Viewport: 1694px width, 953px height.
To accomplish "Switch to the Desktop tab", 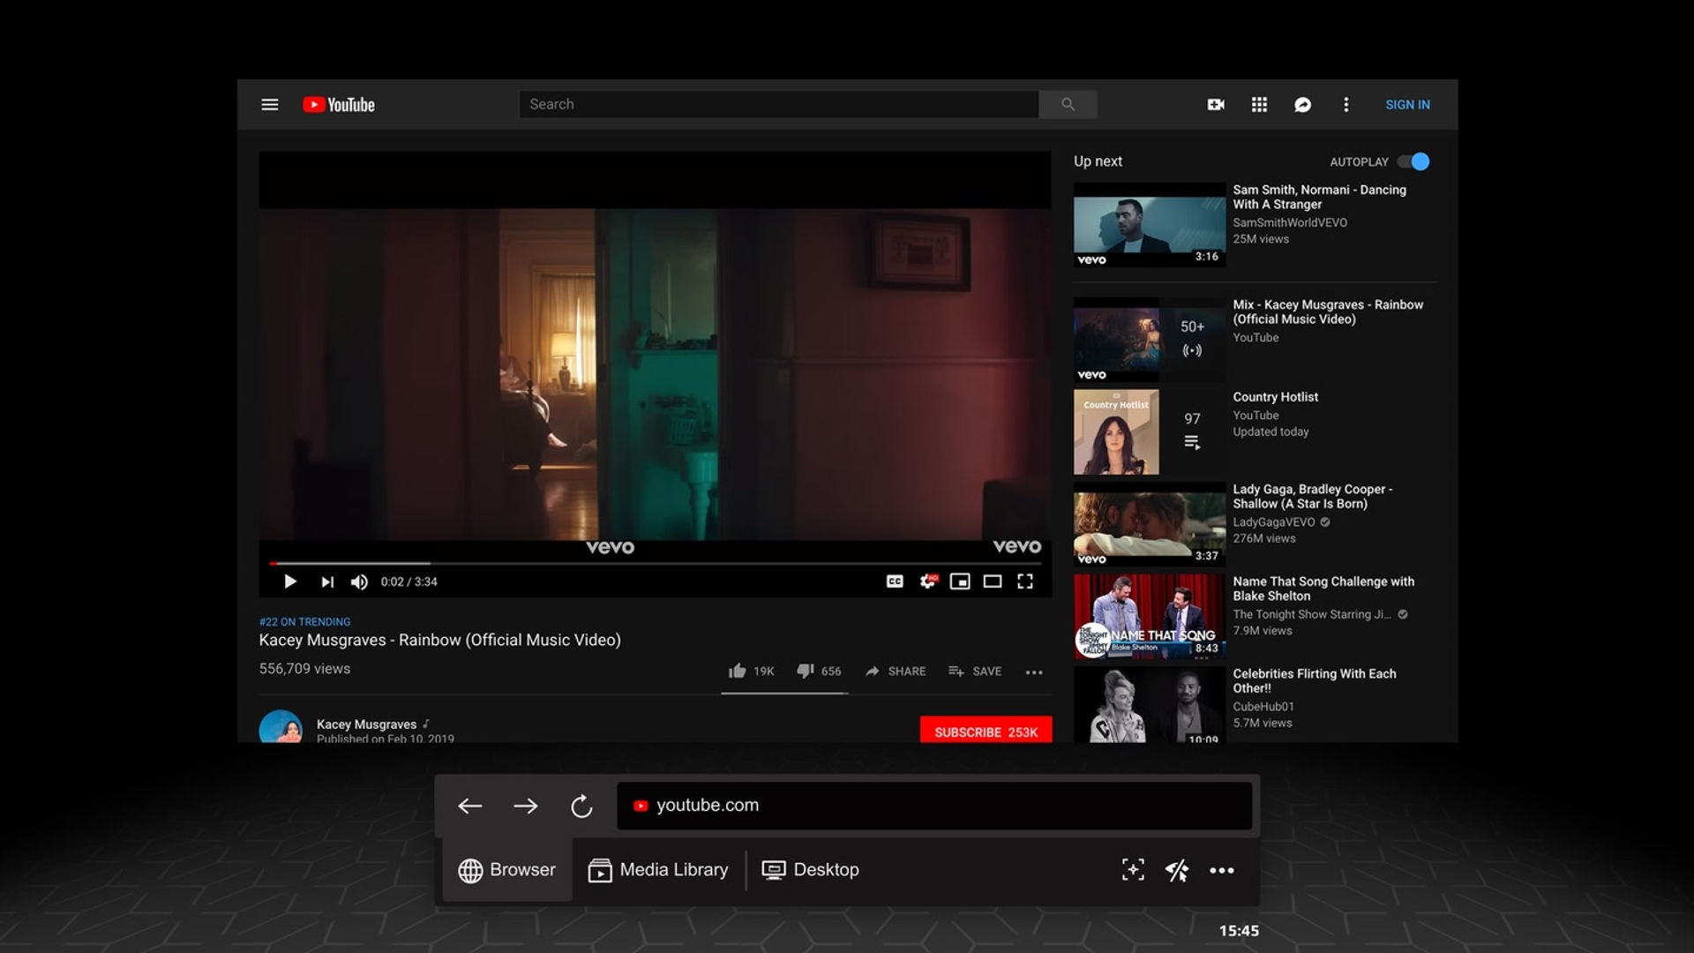I will (x=810, y=870).
